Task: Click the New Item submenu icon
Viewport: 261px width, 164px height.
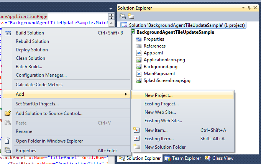Action: tap(136, 130)
